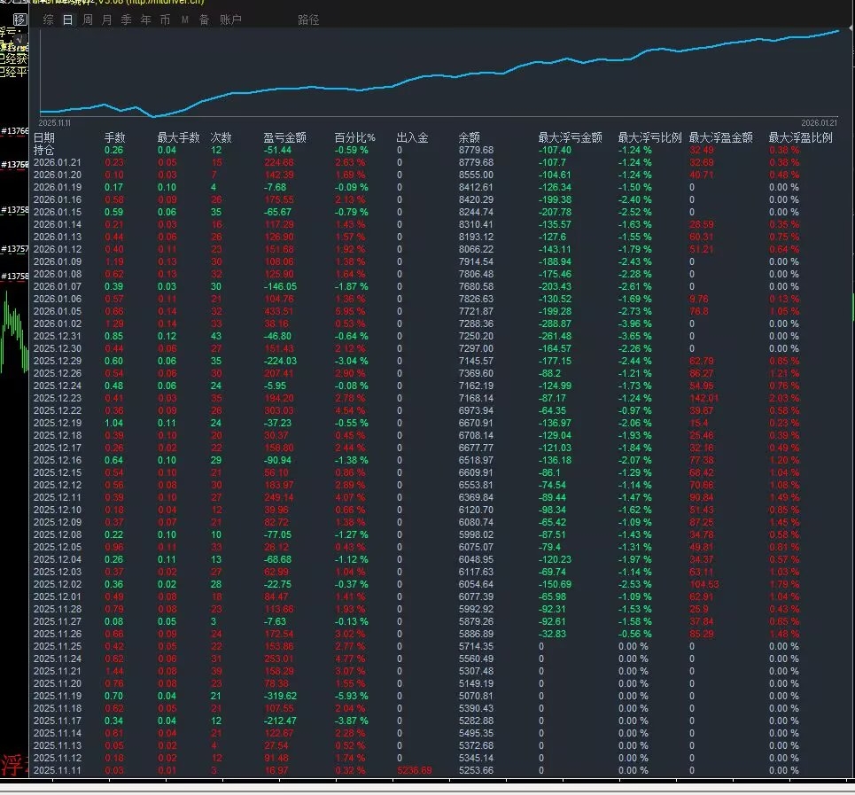Switch to the 综 summary tab
This screenshot has width=855, height=795.
(48, 19)
